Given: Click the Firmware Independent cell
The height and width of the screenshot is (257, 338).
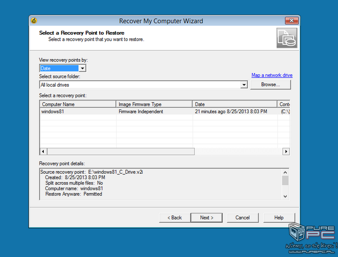Looking at the screenshot, I should 141,112.
